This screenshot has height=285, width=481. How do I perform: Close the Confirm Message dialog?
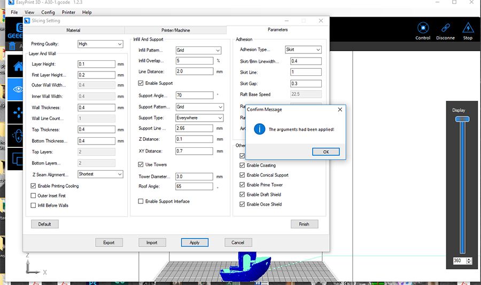340,109
